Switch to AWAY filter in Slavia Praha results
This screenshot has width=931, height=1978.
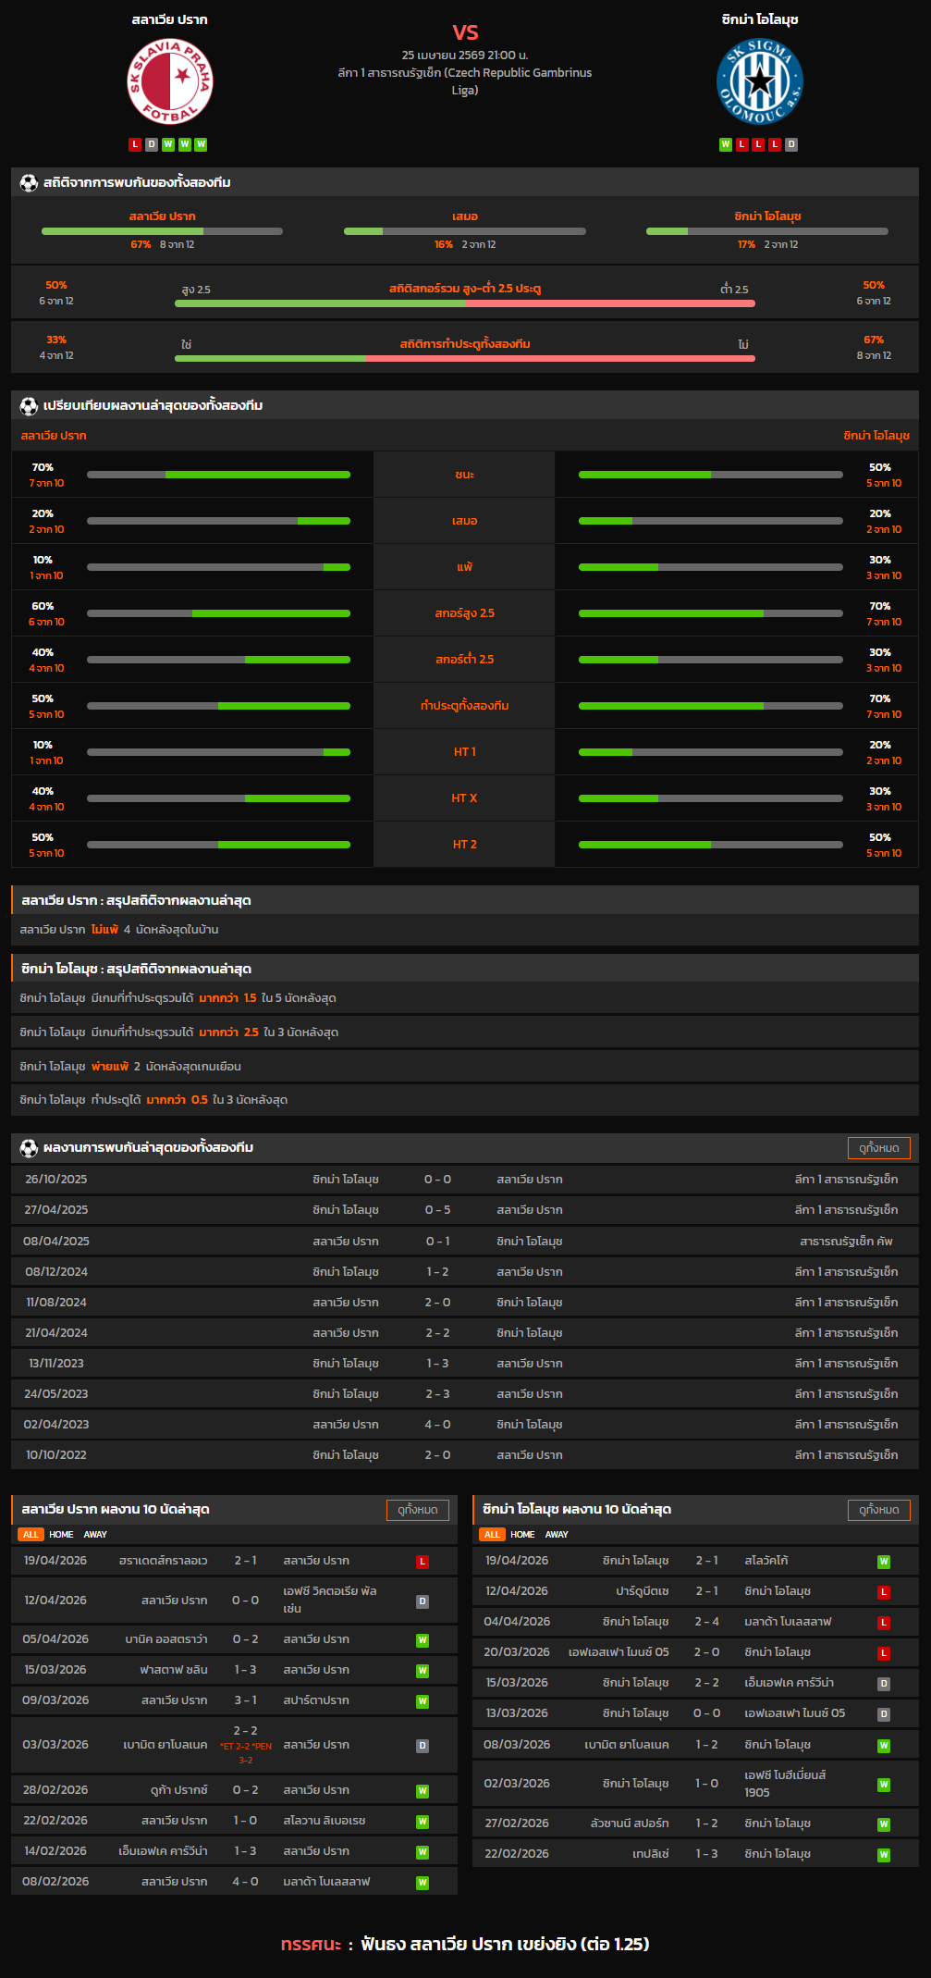click(x=95, y=1535)
